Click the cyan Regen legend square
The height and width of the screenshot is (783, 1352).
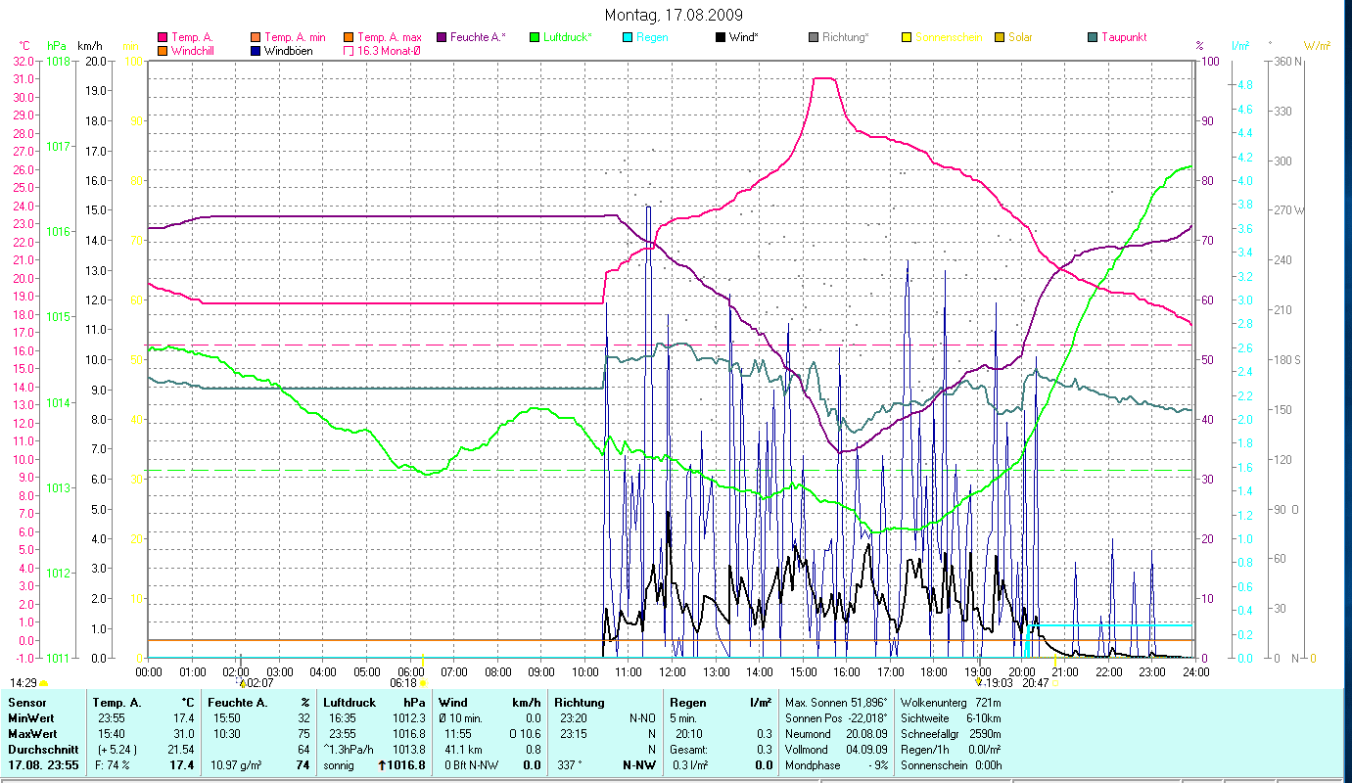(x=628, y=37)
